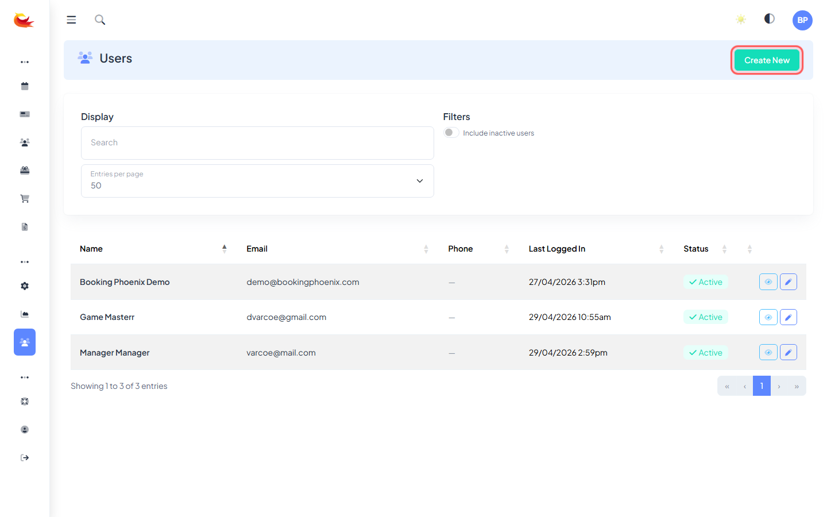Image resolution: width=827 pixels, height=517 pixels.
Task: Click the logout arrow icon in sidebar
Action: pyautogui.click(x=25, y=458)
